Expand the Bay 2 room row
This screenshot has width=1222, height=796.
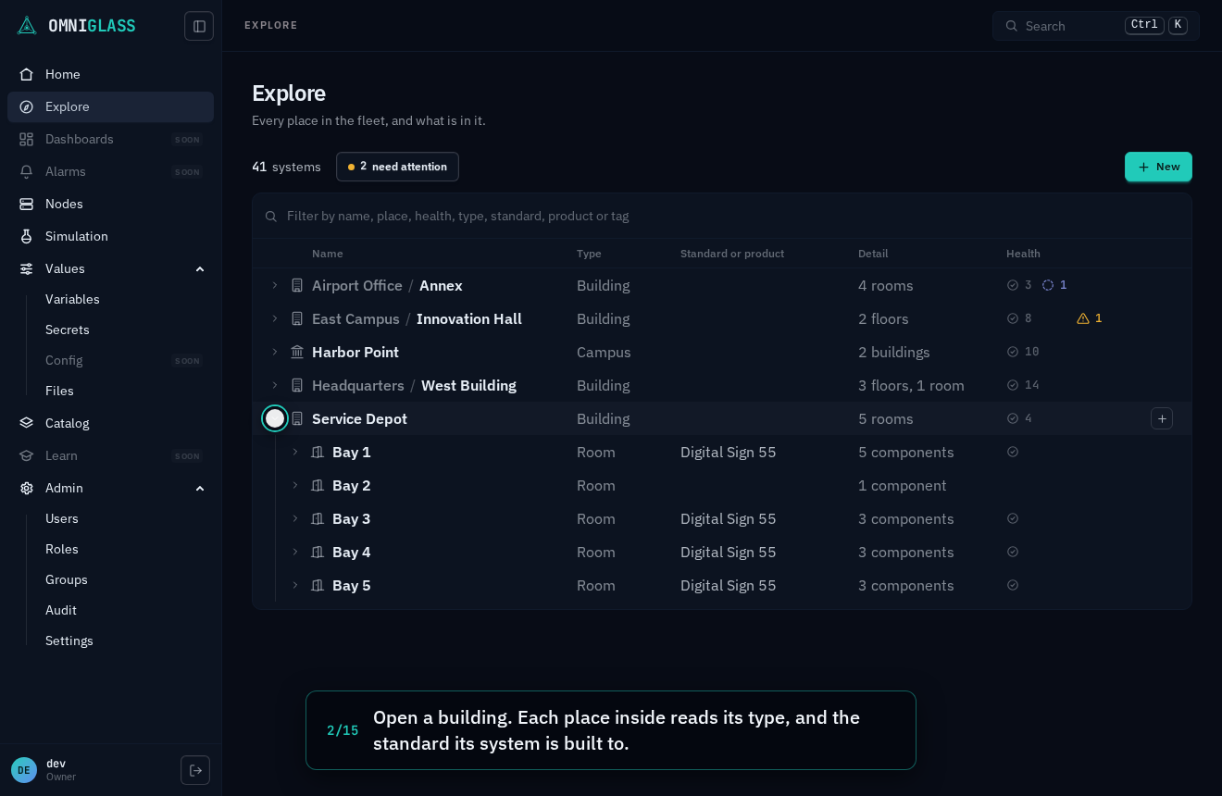point(295,485)
